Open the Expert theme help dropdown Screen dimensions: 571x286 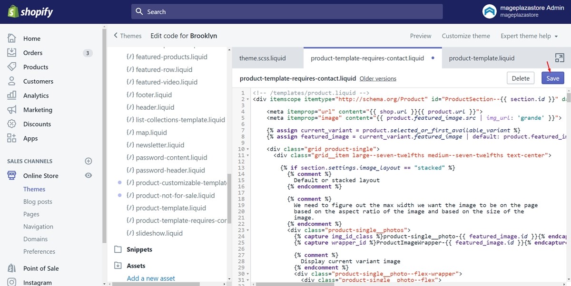pyautogui.click(x=530, y=36)
